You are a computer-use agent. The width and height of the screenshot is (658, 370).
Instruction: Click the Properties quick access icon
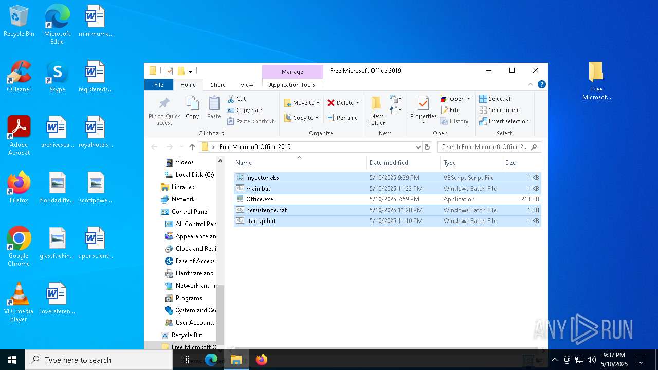169,71
